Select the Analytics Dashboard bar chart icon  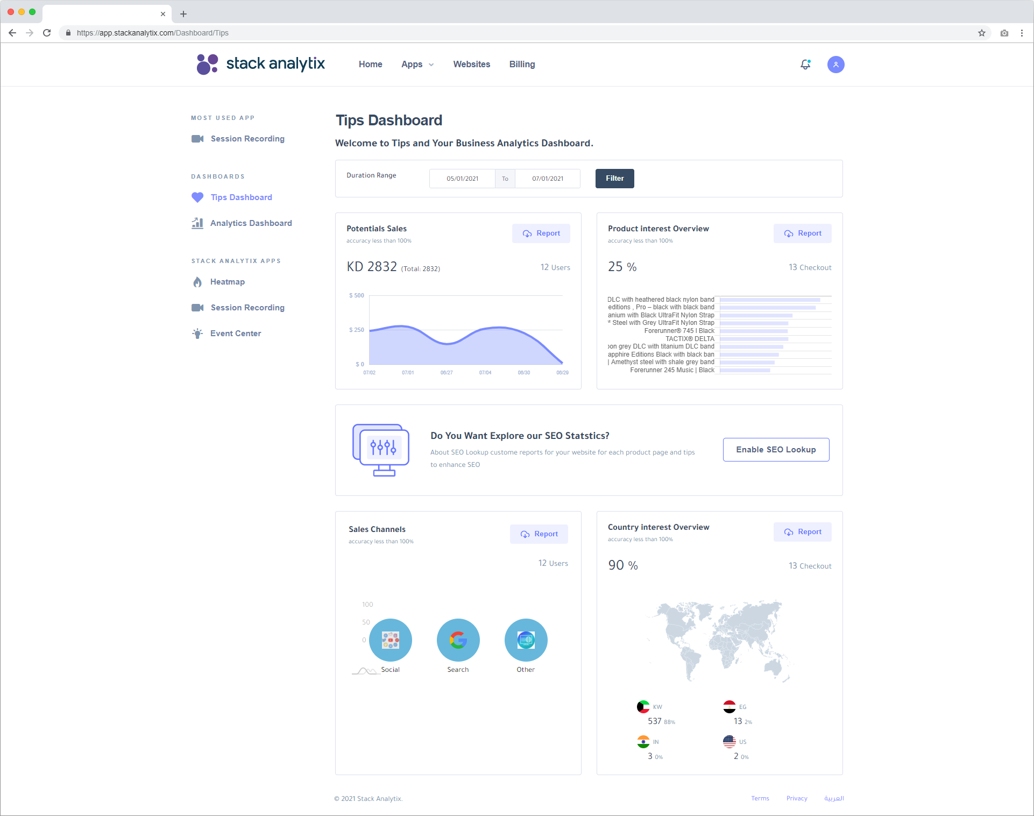click(x=197, y=223)
